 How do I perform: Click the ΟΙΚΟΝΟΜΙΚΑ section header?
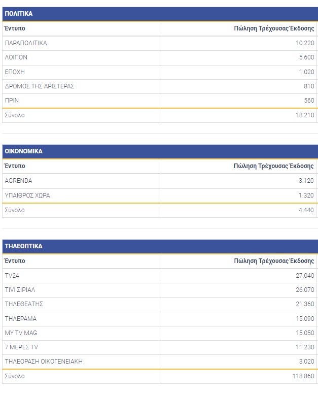click(x=23, y=151)
